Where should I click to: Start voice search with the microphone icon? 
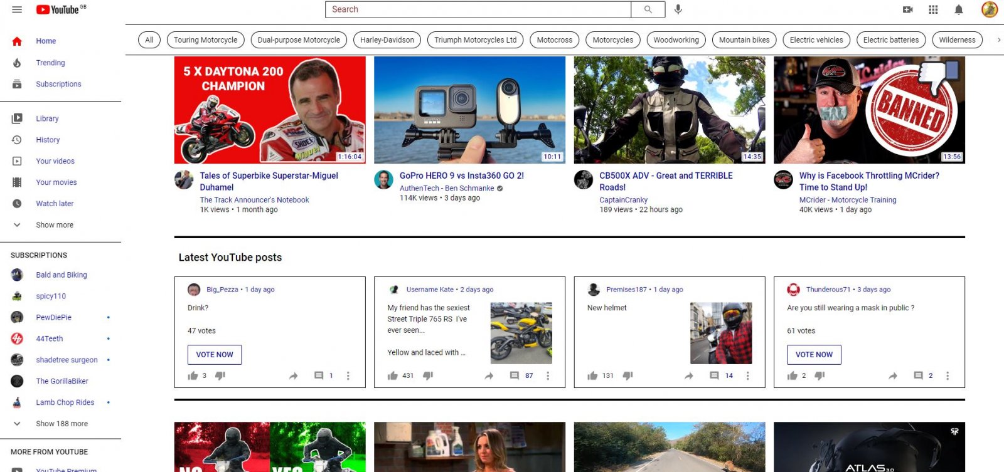coord(678,9)
